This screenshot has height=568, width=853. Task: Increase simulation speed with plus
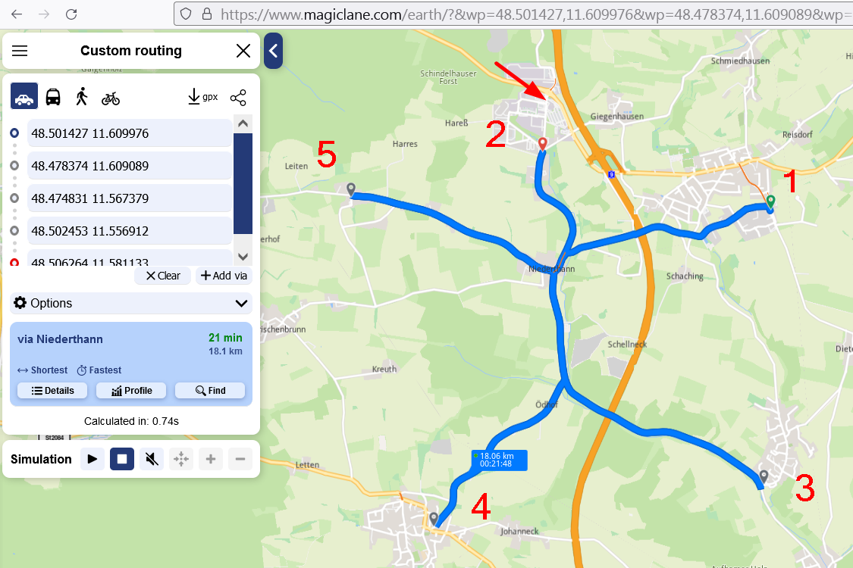(x=211, y=459)
